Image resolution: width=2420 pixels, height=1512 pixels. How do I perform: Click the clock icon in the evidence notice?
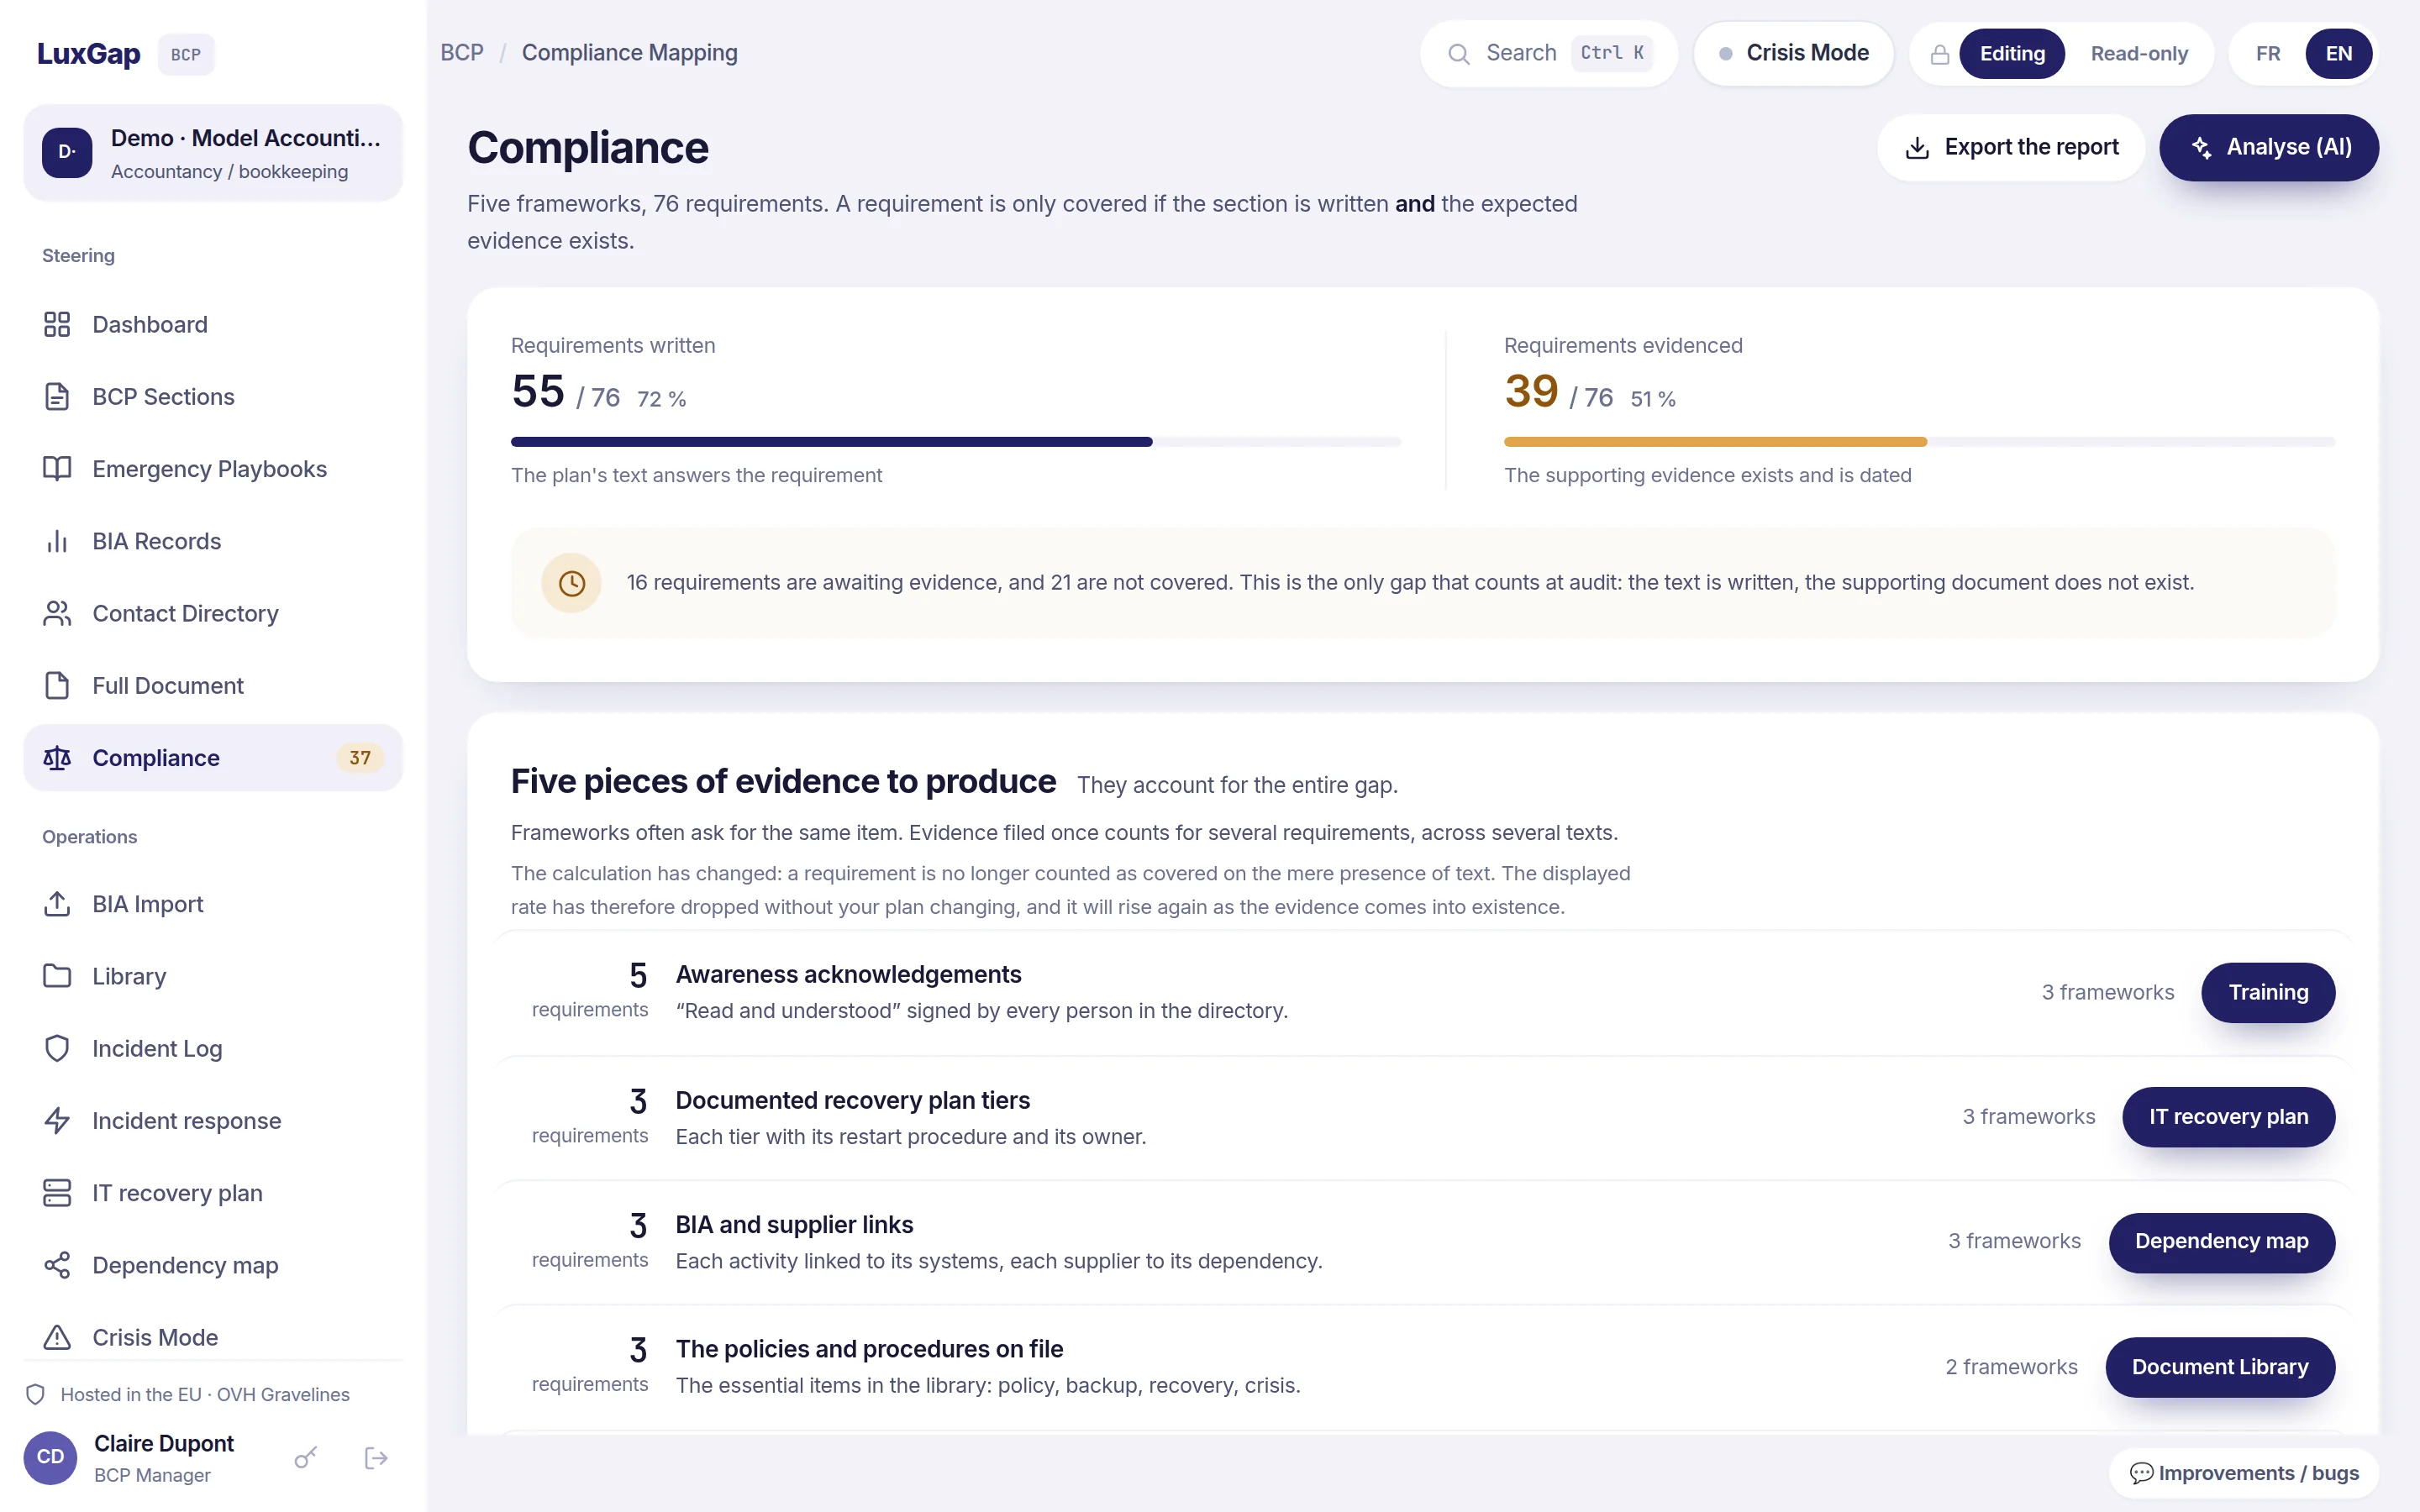pyautogui.click(x=571, y=583)
